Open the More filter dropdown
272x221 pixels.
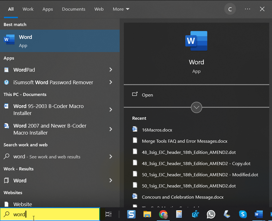point(121,9)
